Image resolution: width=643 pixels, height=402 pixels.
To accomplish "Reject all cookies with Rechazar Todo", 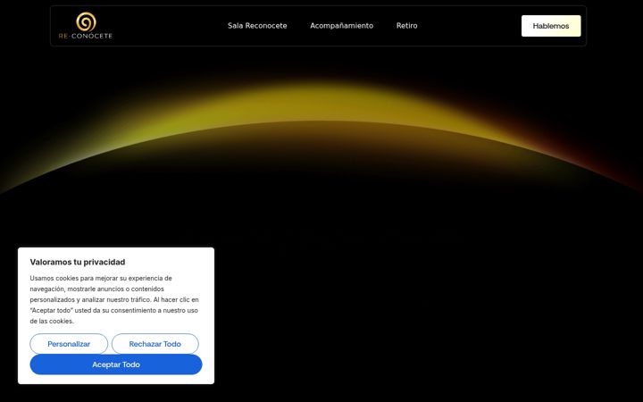I will point(155,344).
